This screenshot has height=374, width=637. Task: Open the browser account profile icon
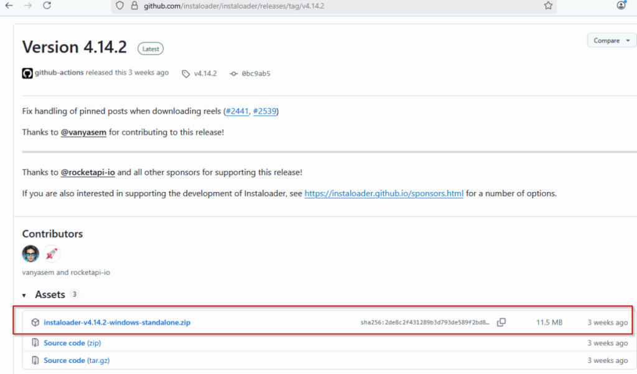(621, 5)
